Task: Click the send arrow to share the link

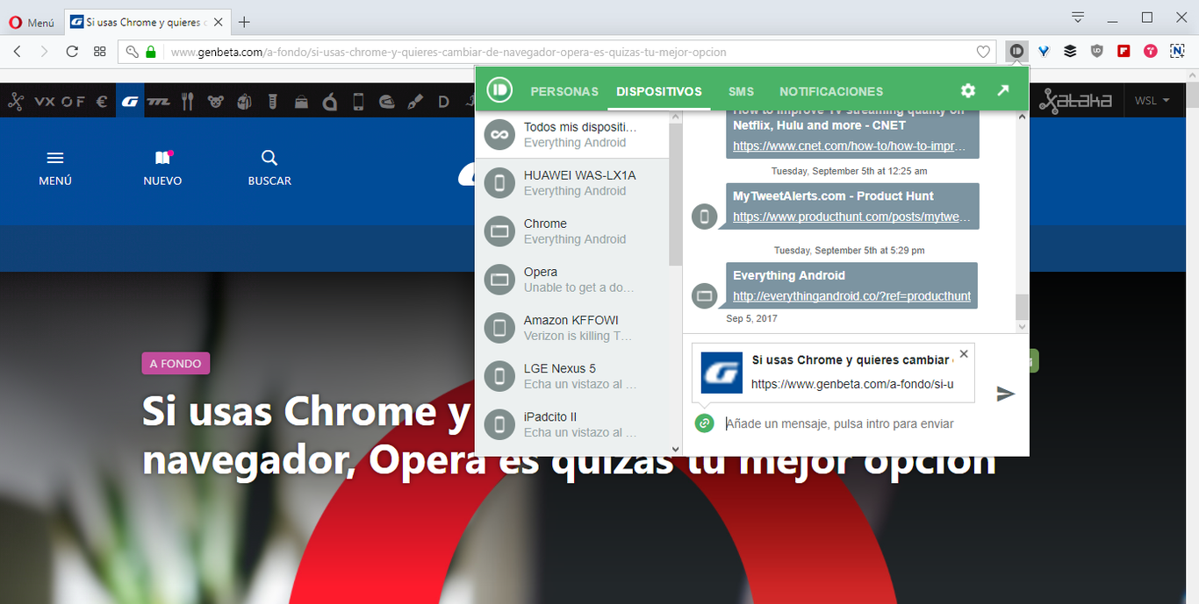Action: point(1004,394)
